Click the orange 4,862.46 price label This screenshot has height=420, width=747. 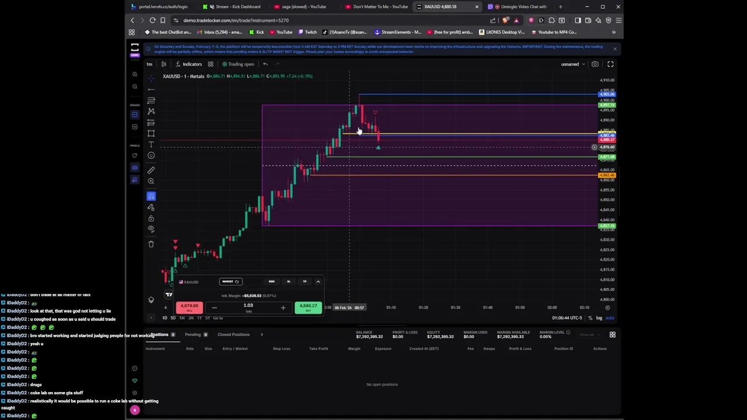coord(607,175)
